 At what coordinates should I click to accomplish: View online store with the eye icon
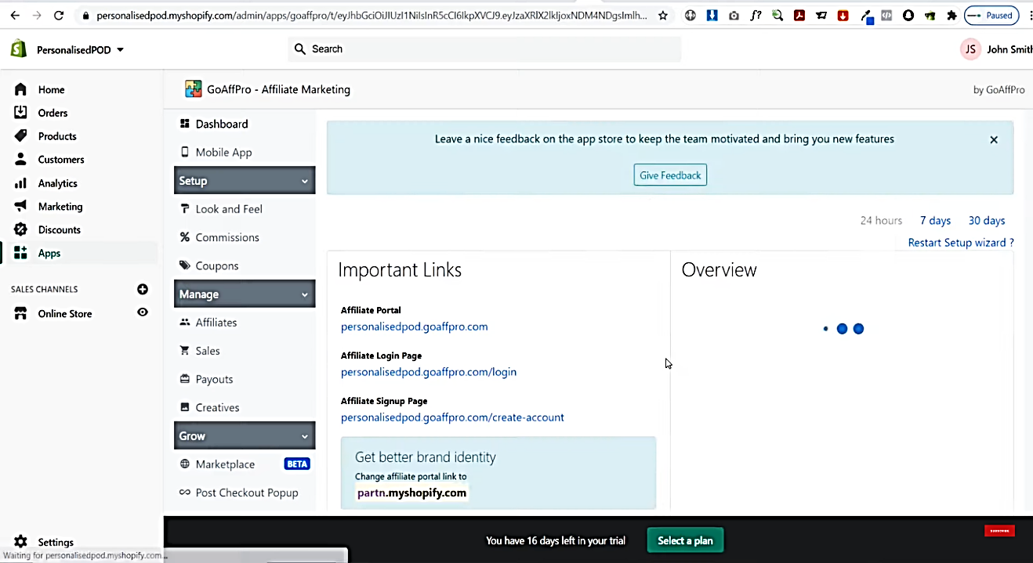tap(143, 312)
